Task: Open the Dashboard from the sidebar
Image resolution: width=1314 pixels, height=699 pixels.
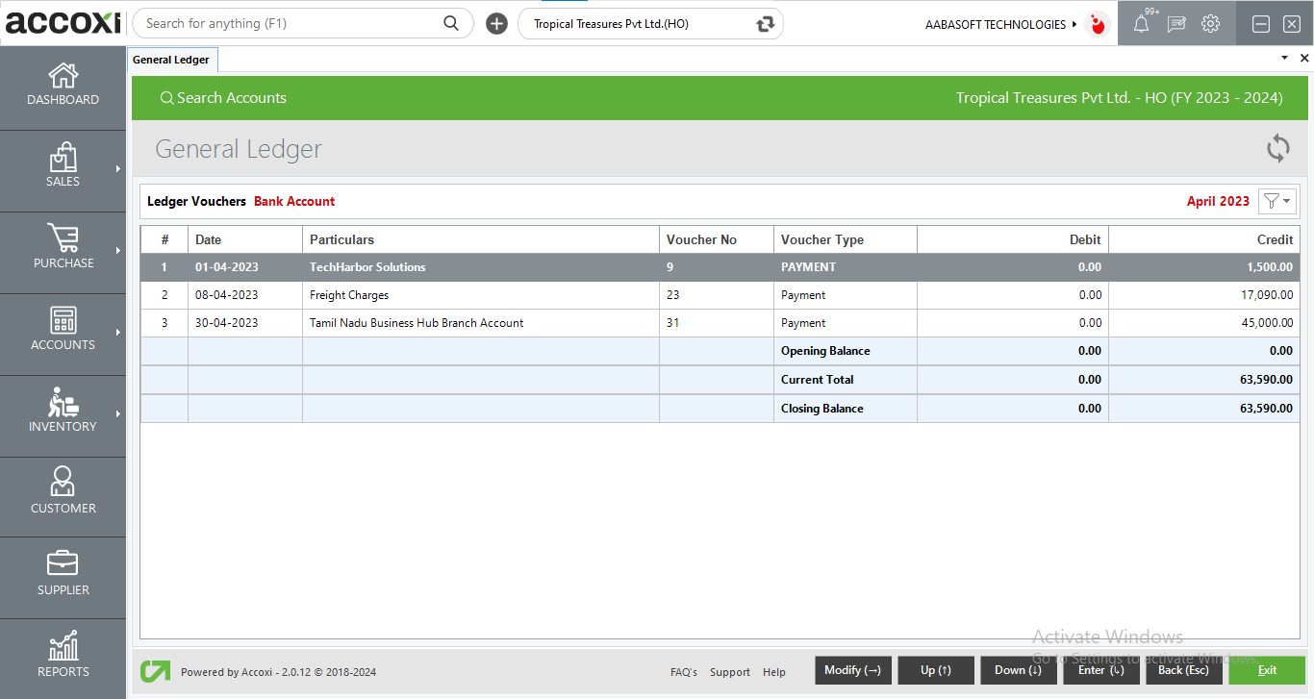Action: 63,85
